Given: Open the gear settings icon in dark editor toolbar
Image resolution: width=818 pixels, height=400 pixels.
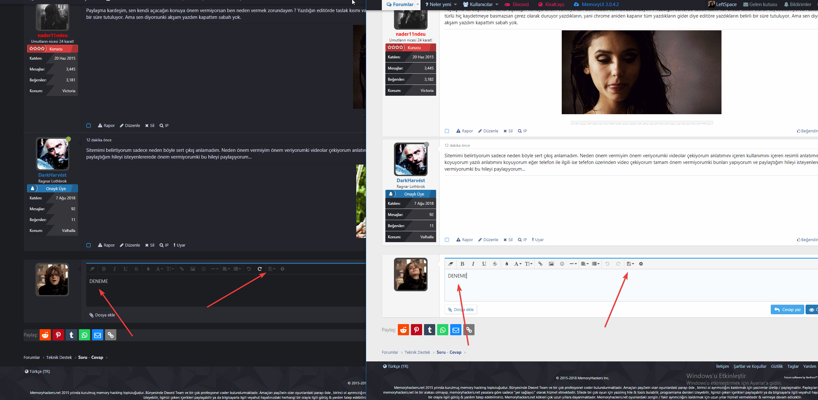Looking at the screenshot, I should [x=282, y=269].
